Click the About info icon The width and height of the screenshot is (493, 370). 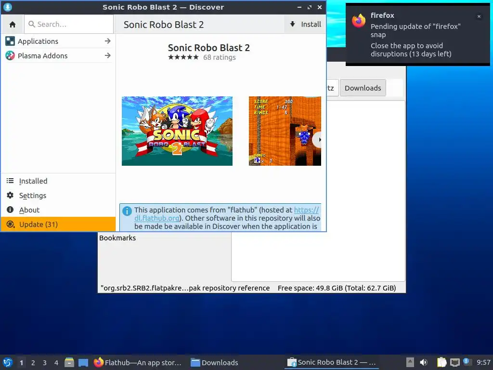(10, 210)
